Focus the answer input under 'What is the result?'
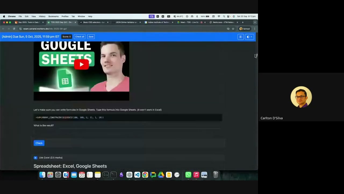Screen dimensions: 344x194 (x=128, y=131)
